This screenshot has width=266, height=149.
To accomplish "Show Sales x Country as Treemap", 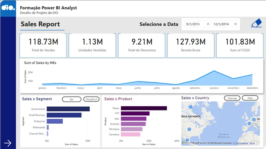I will coord(232,98).
